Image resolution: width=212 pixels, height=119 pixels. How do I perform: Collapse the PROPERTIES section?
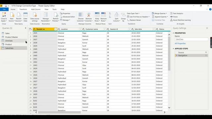point(173,33)
